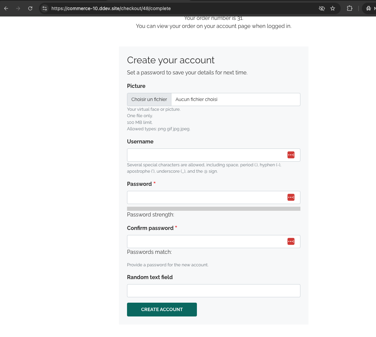Viewport: 376px width, 337px height.
Task: Click the browser address bar URL
Action: click(111, 8)
